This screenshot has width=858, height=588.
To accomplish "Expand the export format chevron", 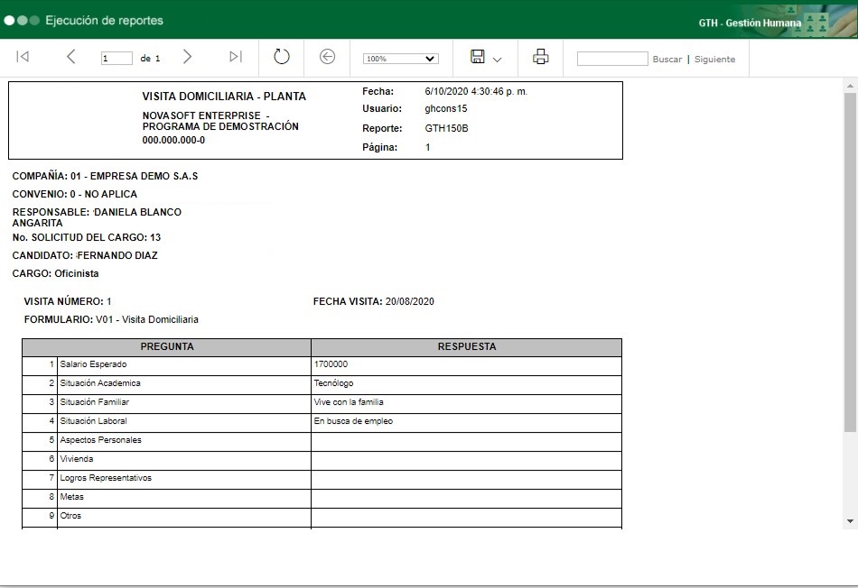I will tap(498, 60).
